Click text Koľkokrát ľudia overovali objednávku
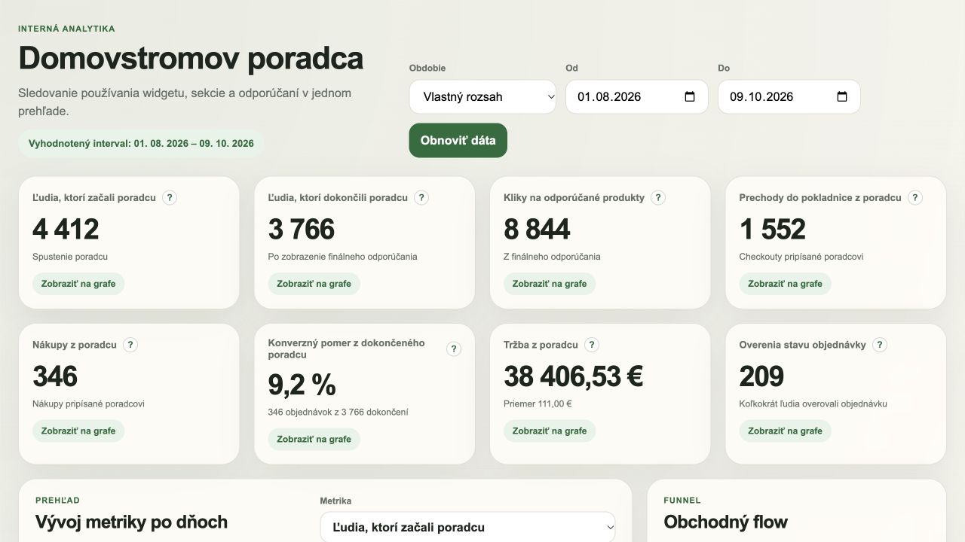The image size is (965, 542). click(813, 403)
